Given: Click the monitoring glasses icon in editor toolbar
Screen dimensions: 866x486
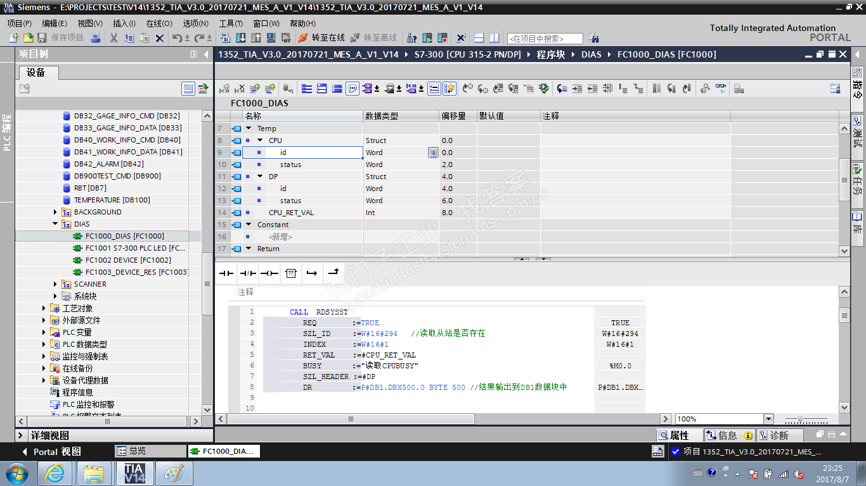Looking at the screenshot, I should click(x=721, y=89).
